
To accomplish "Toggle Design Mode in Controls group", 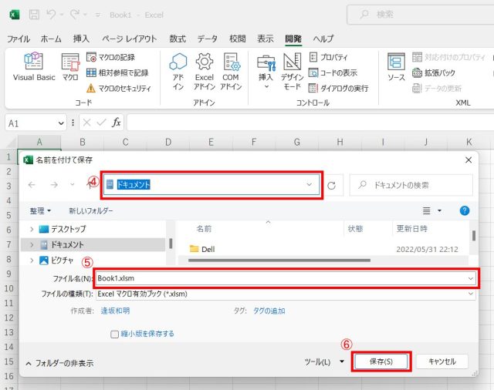I will [292, 71].
